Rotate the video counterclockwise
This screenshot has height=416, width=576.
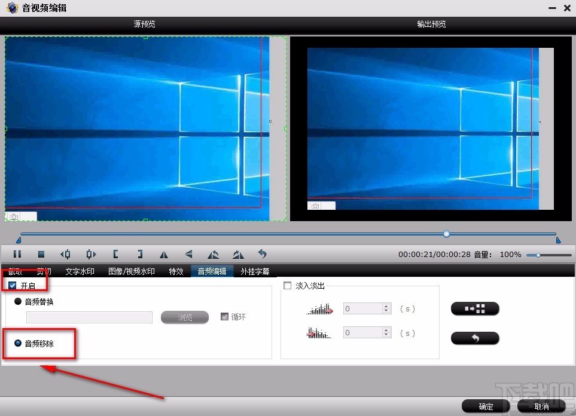click(x=213, y=254)
